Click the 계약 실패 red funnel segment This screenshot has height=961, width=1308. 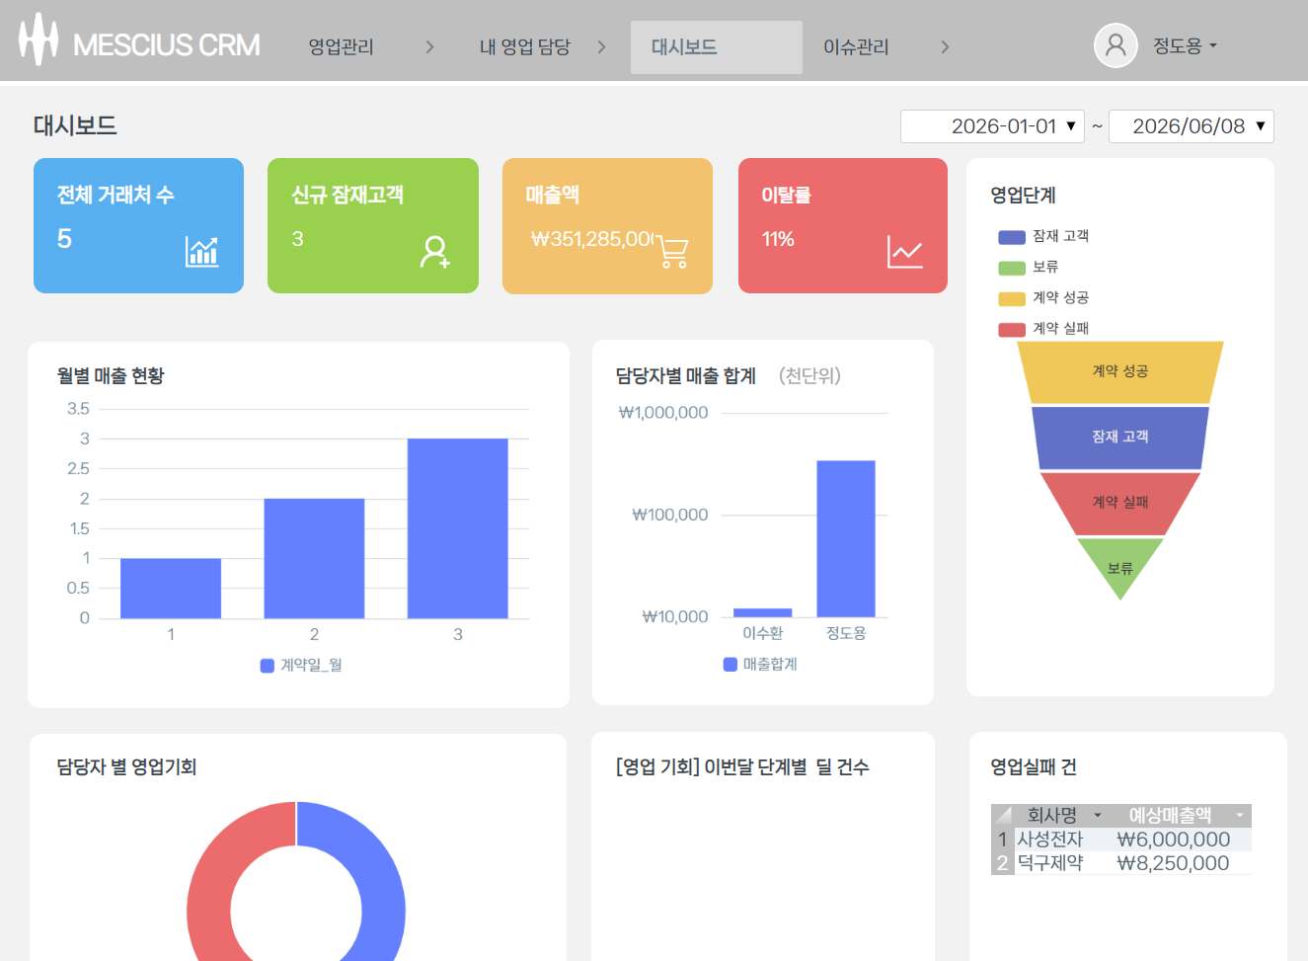[x=1120, y=503]
